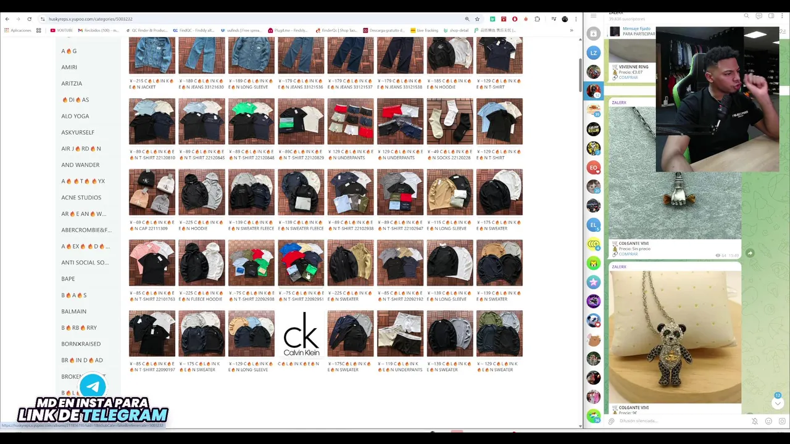The image size is (790, 444).
Task: Toggle channel notifications bell icon
Action: pos(755,421)
